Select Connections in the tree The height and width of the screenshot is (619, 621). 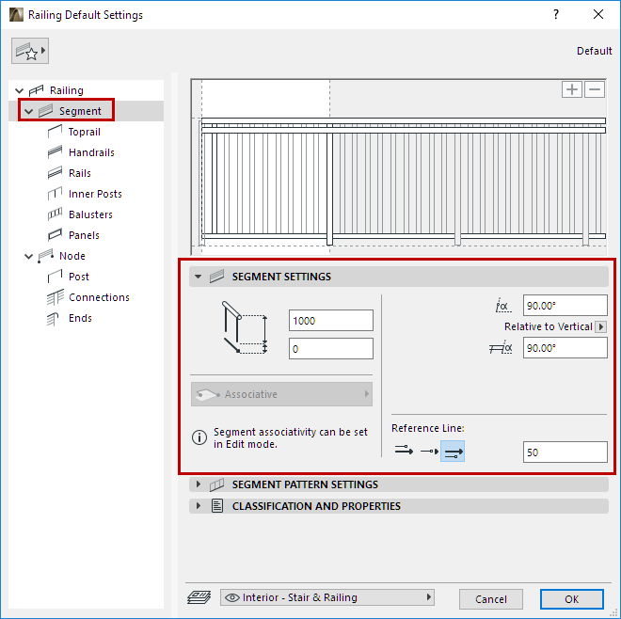99,297
